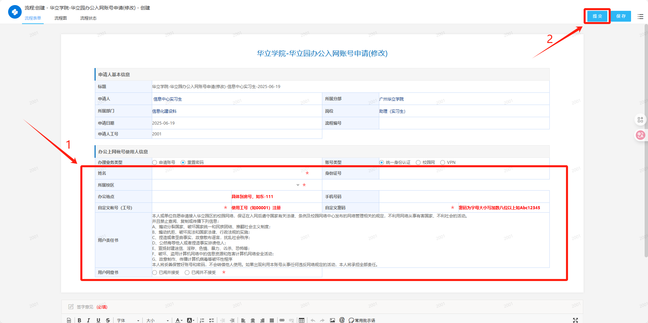
Task: Insert a table into the comment editor
Action: click(x=302, y=320)
